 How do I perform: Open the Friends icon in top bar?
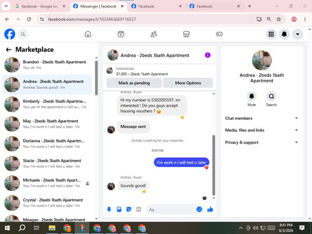pos(154,34)
